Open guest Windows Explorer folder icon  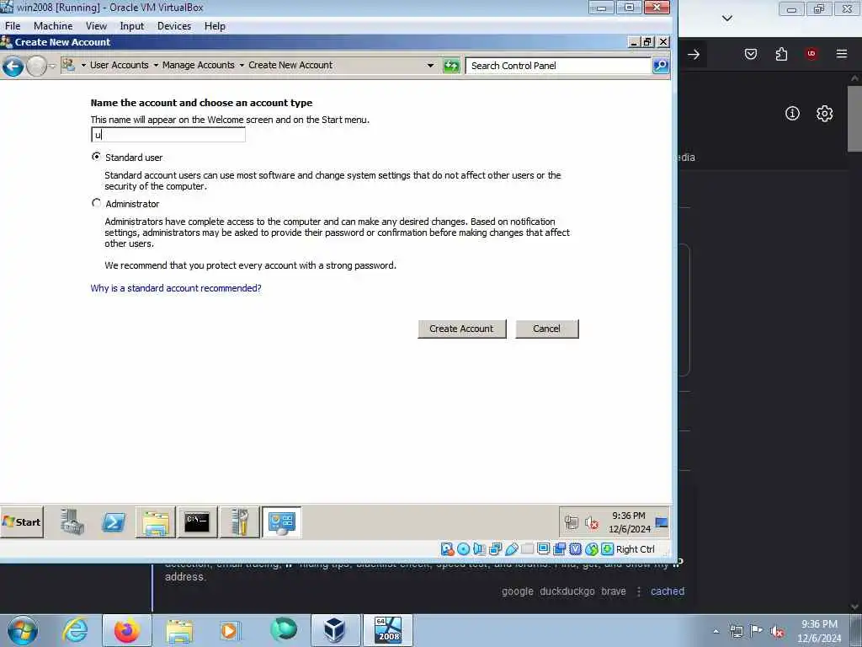pos(156,521)
